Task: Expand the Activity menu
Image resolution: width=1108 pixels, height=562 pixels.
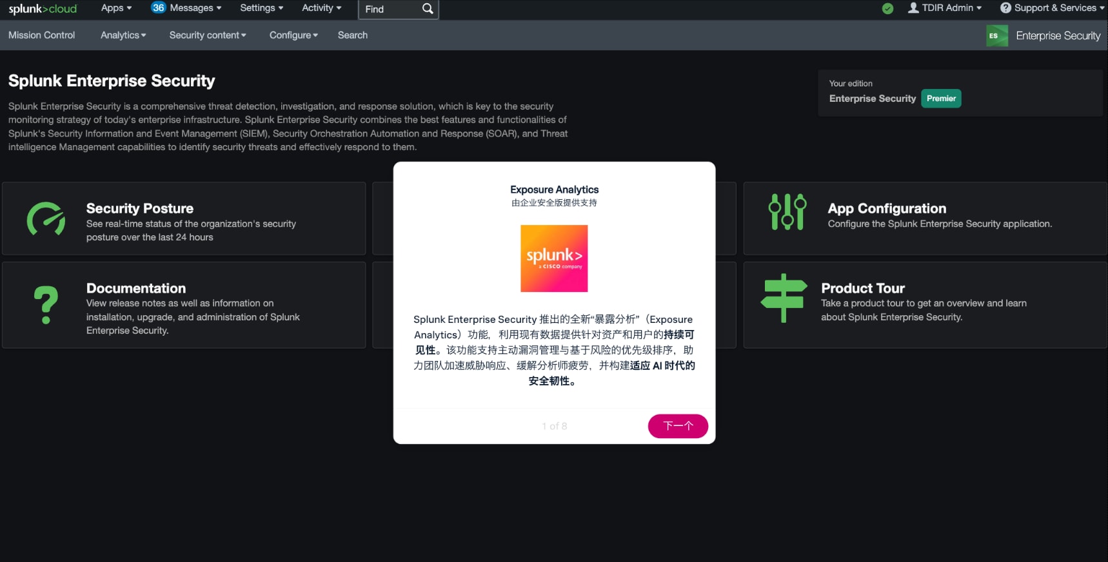Action: [x=321, y=8]
